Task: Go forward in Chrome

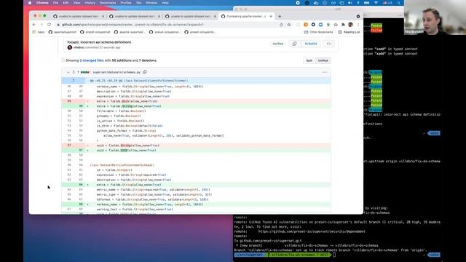Action: (42, 25)
